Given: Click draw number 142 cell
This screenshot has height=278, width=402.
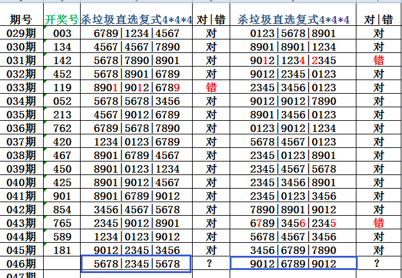Looking at the screenshot, I should (x=62, y=60).
